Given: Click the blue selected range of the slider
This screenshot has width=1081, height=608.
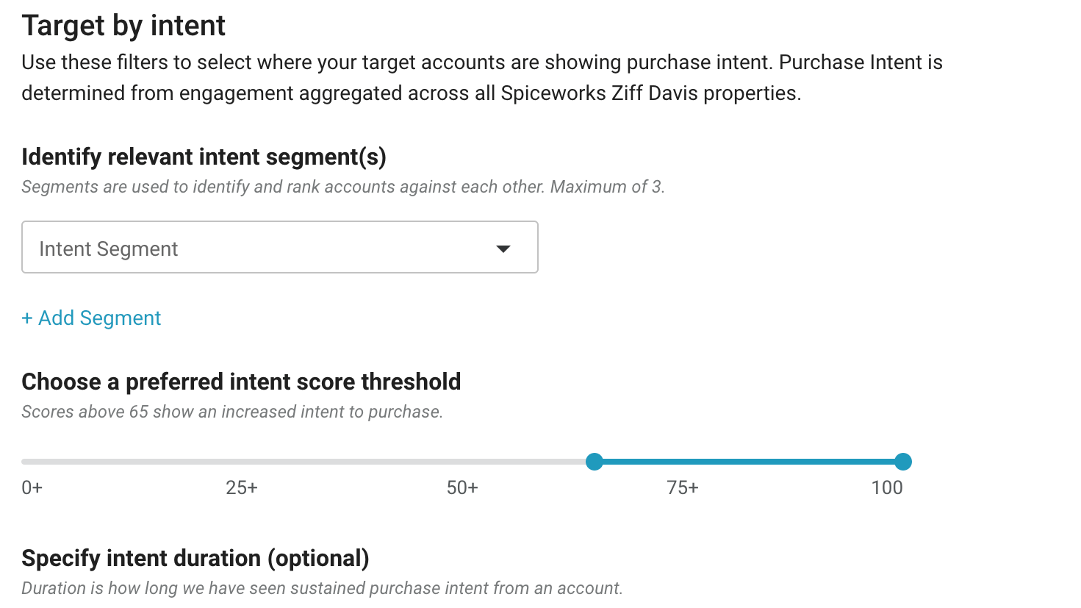Looking at the screenshot, I should tap(750, 462).
